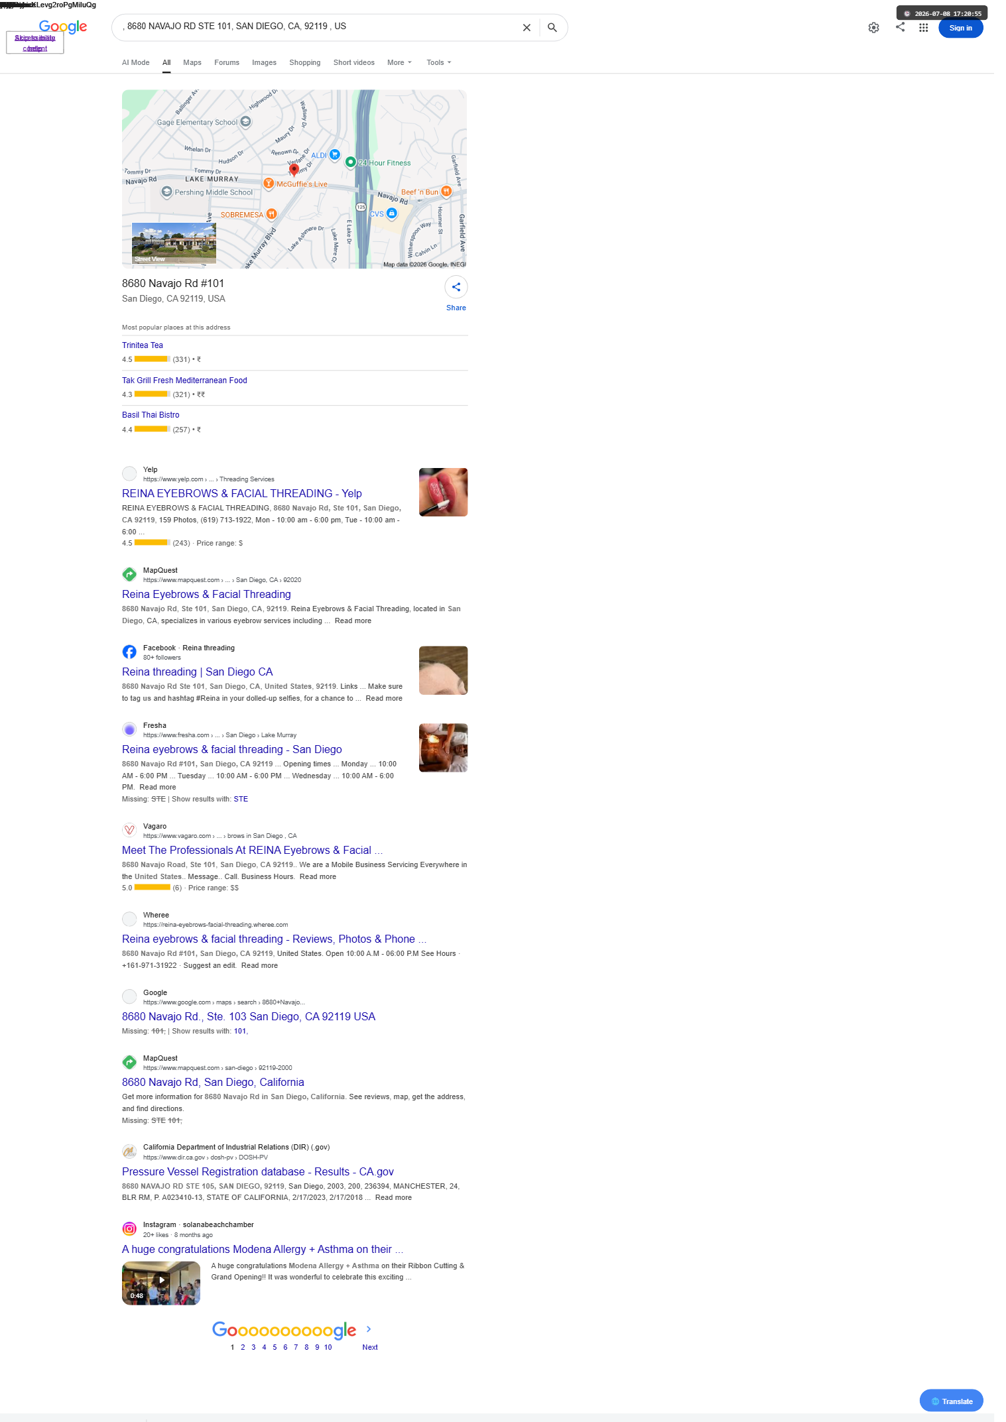Viewport: 1006px width, 1422px height.
Task: Click the Next page link
Action: [370, 1347]
